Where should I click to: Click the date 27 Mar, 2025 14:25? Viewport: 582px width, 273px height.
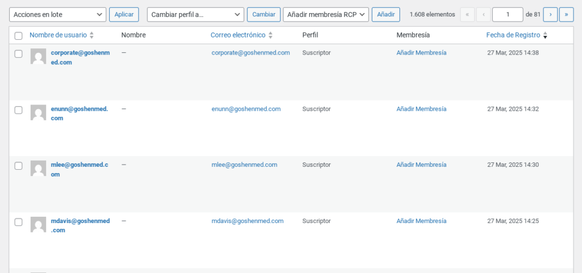513,221
